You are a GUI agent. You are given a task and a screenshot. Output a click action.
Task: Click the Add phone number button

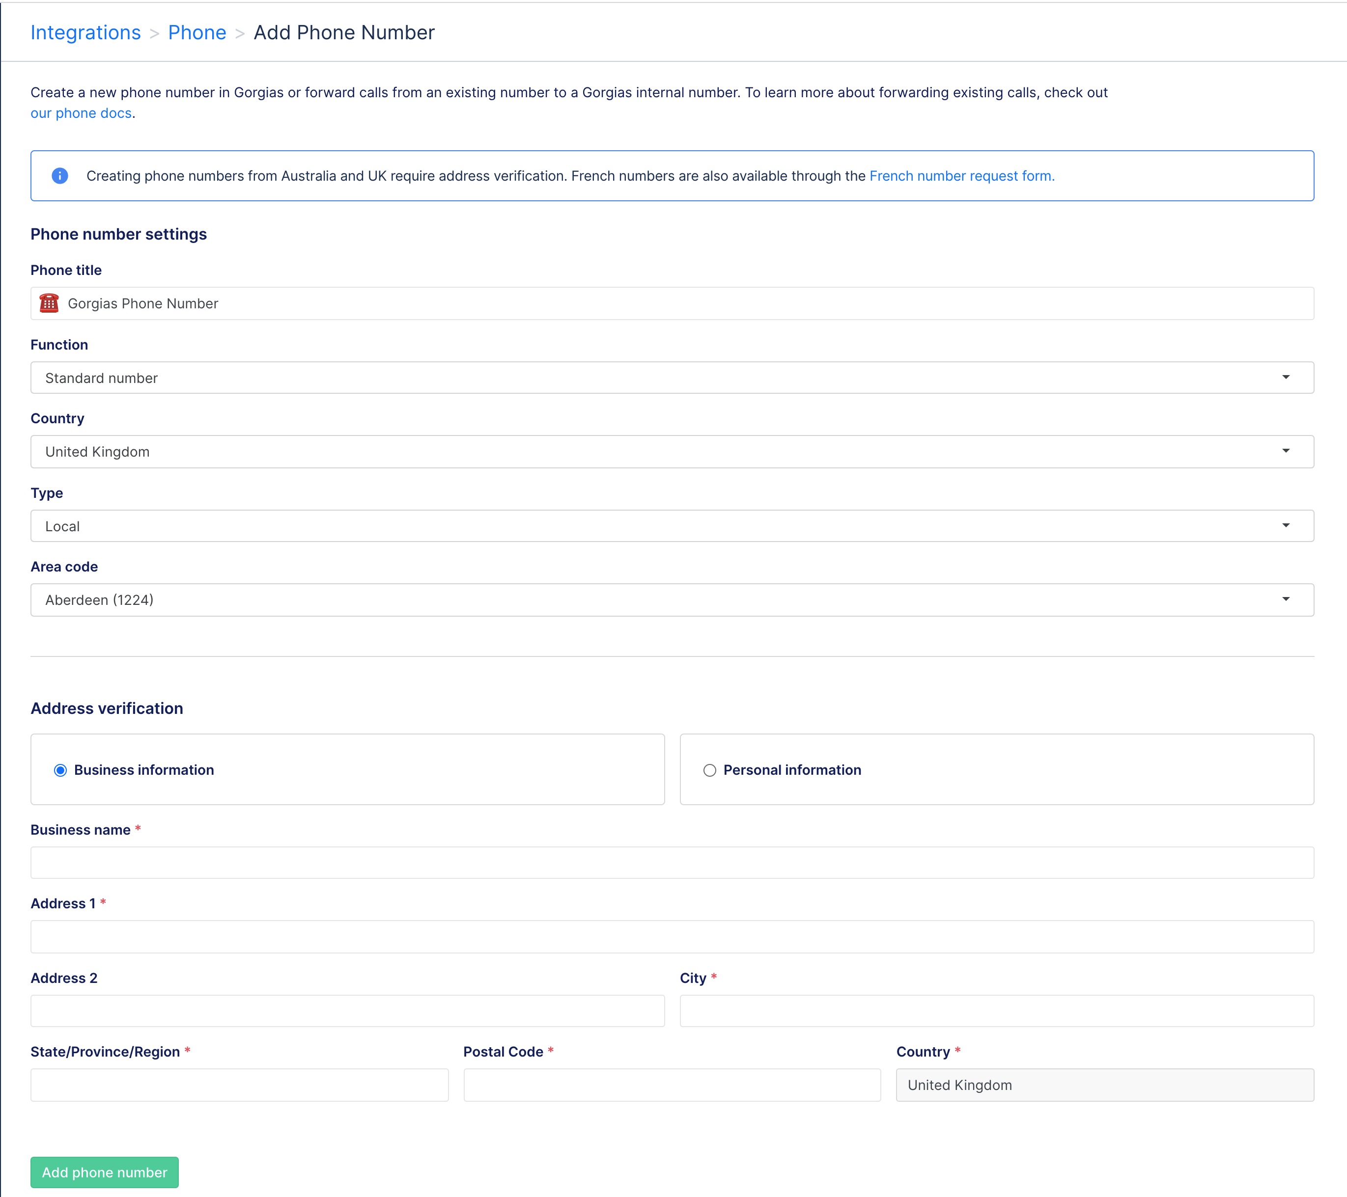click(105, 1172)
